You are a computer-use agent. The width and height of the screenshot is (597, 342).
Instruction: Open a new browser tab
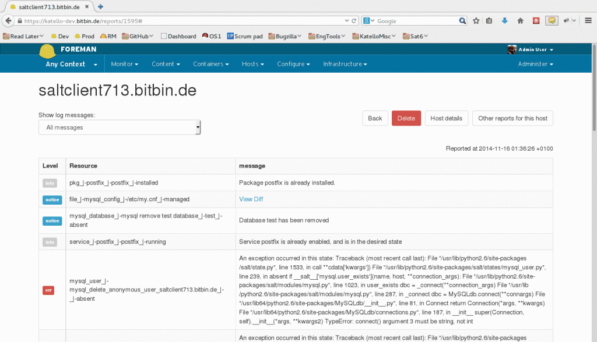(100, 6)
